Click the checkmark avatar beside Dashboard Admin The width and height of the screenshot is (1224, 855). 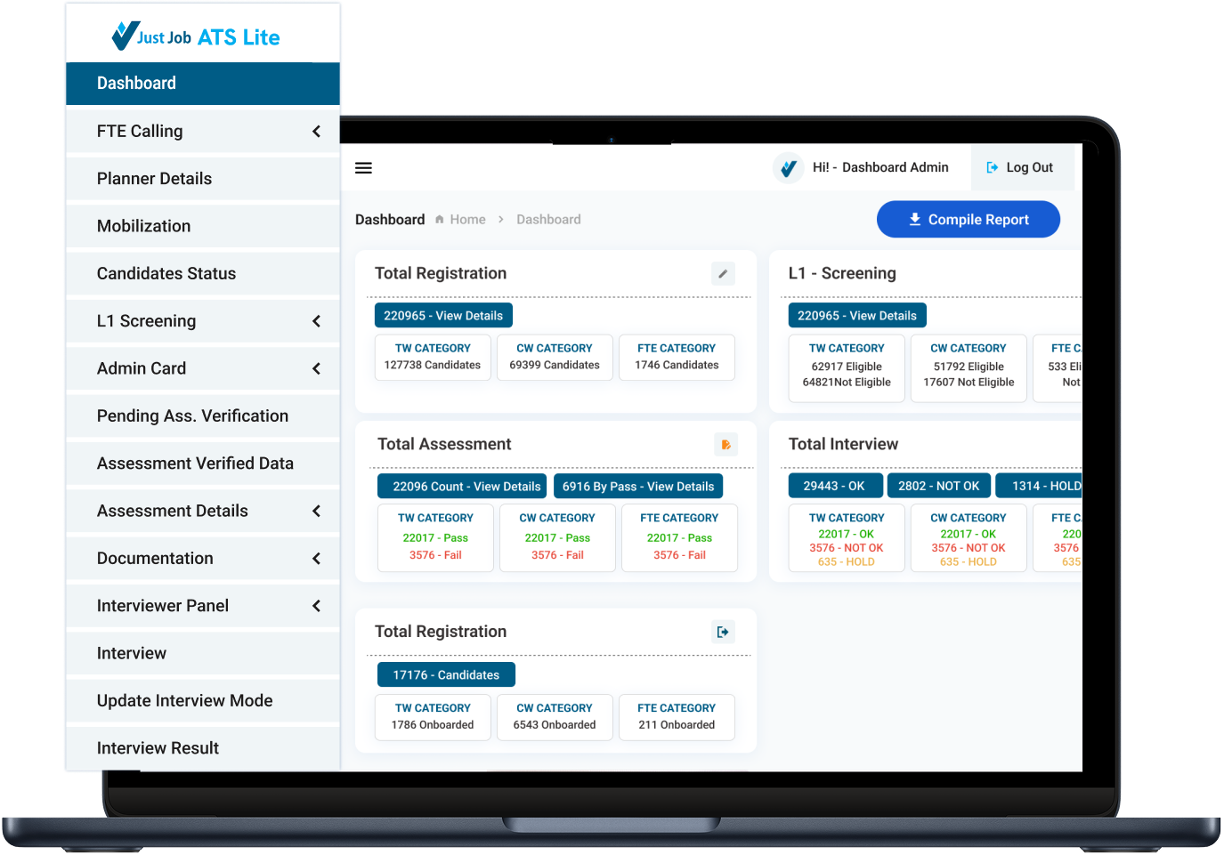788,167
